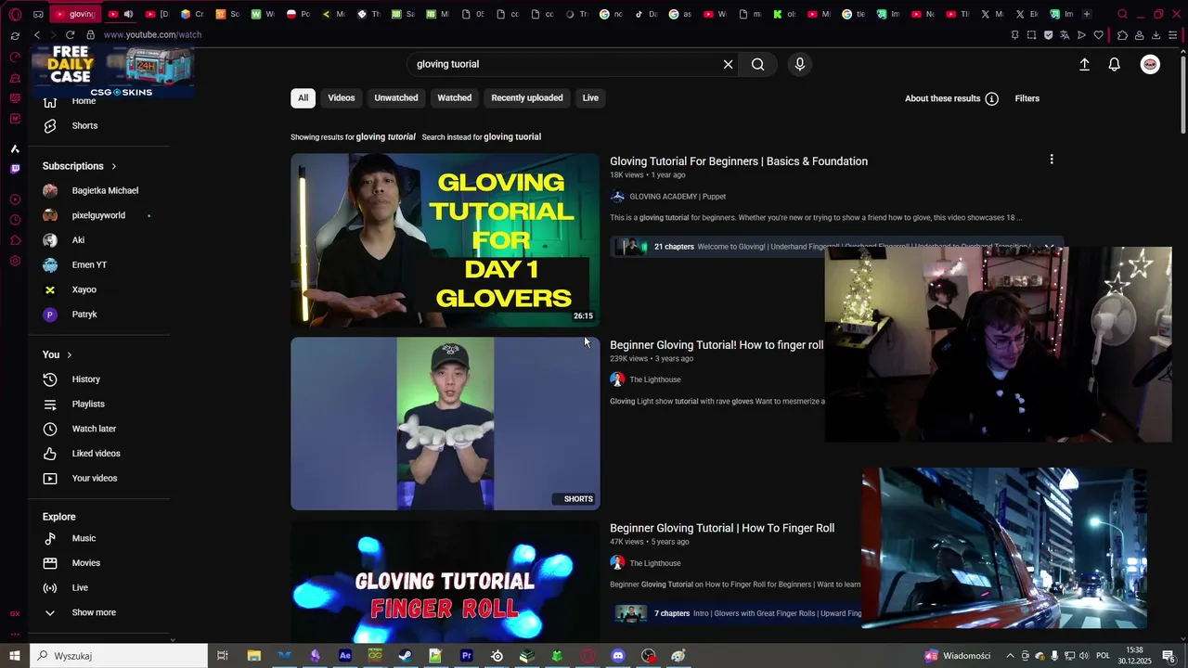Image resolution: width=1188 pixels, height=668 pixels.
Task: Expand the You section
Action: 58,354
